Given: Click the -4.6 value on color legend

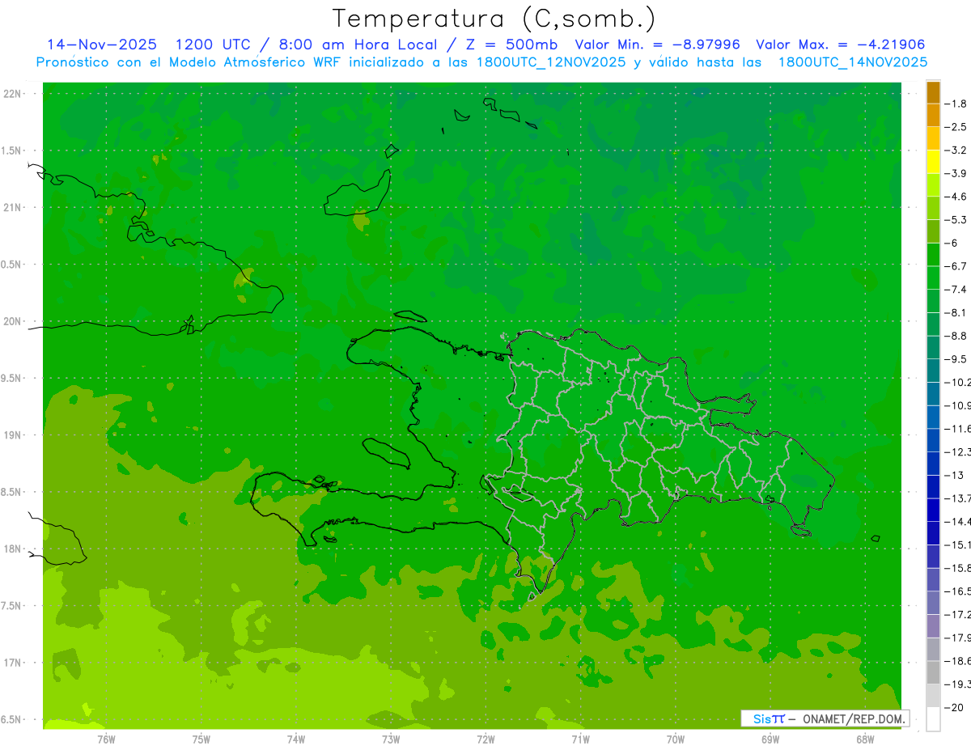Looking at the screenshot, I should [x=956, y=197].
